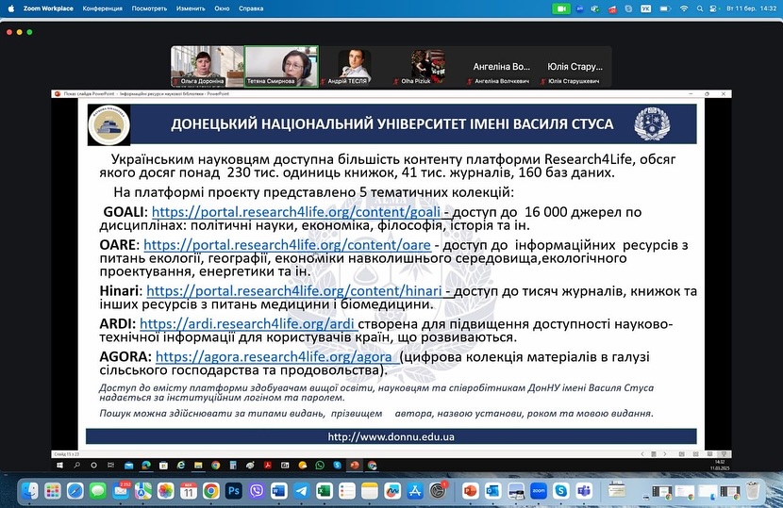The height and width of the screenshot is (508, 783).
Task: Open Finder from the macOS dock
Action: click(29, 491)
